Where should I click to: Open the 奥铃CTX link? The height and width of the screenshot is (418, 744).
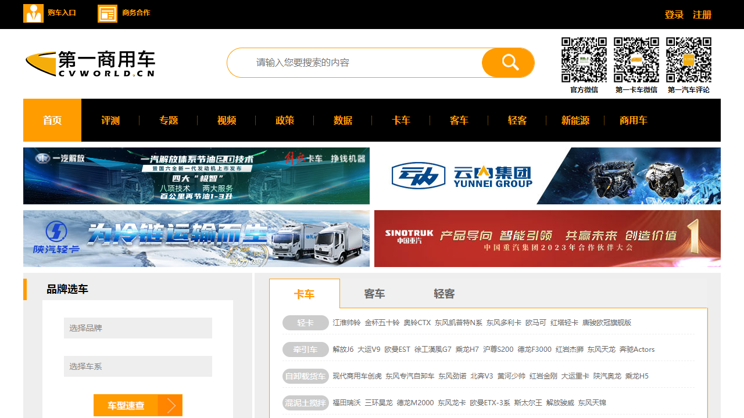pyautogui.click(x=417, y=323)
